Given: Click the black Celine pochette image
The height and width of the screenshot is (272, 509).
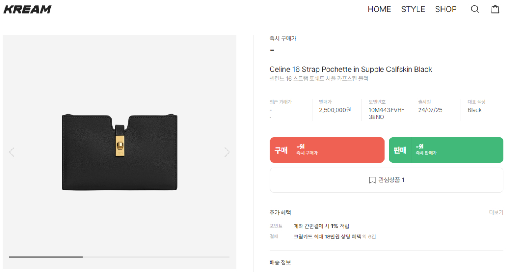Looking at the screenshot, I should pos(120,152).
